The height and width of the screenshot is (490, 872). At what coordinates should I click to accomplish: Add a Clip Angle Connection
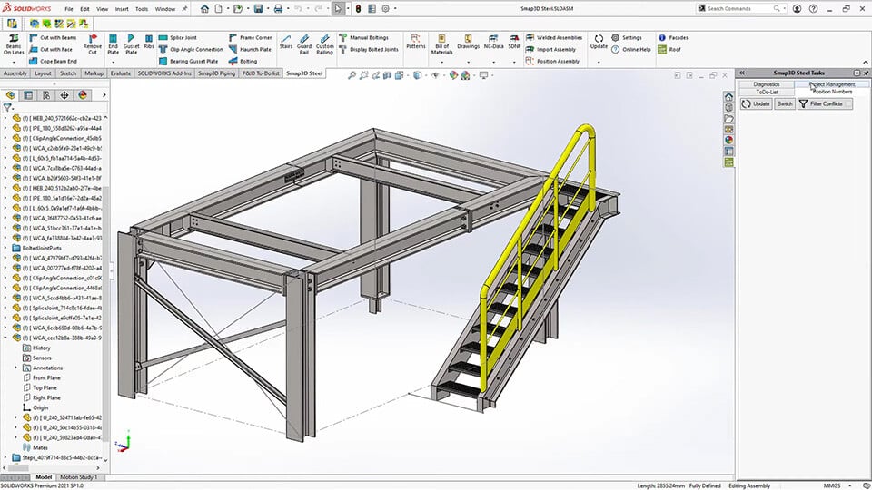click(x=191, y=49)
